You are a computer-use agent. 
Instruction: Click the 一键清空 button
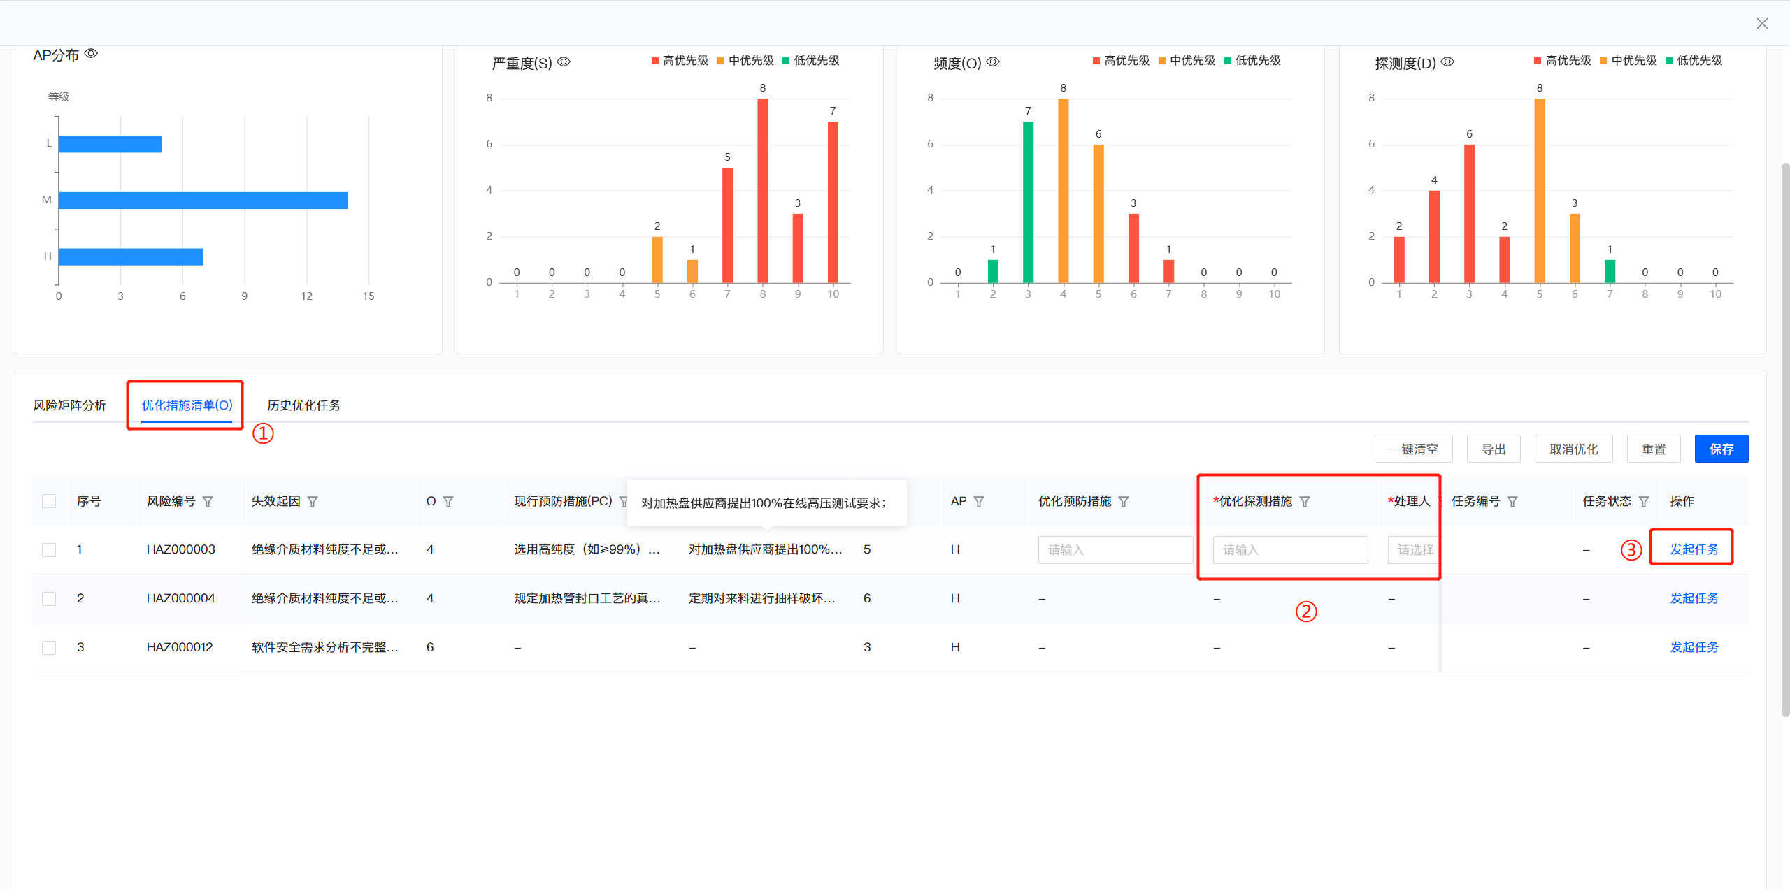pyautogui.click(x=1413, y=449)
